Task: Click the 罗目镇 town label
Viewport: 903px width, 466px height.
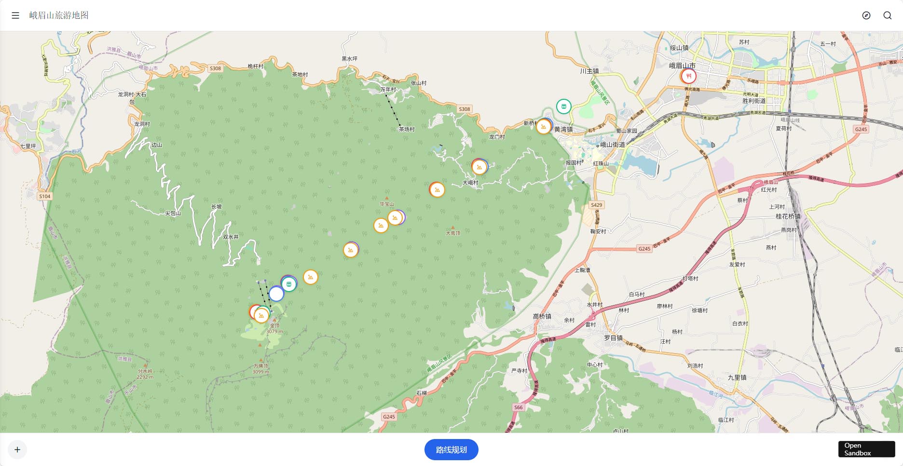Action: [x=613, y=338]
